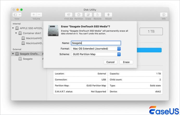
Task: Open the Partition tool
Action: tap(79, 15)
